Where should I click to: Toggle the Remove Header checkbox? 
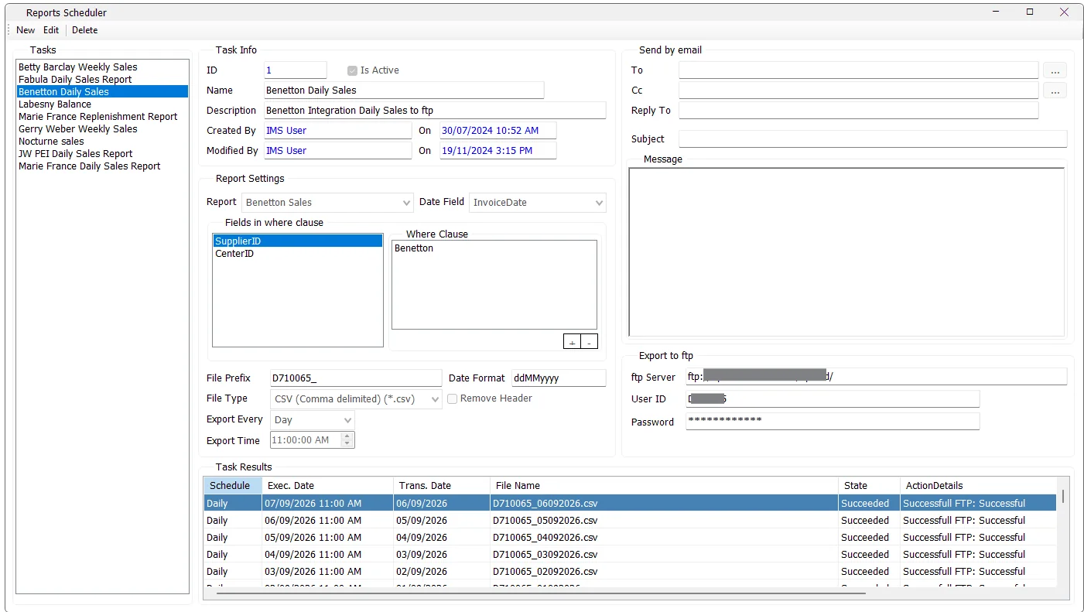point(453,398)
